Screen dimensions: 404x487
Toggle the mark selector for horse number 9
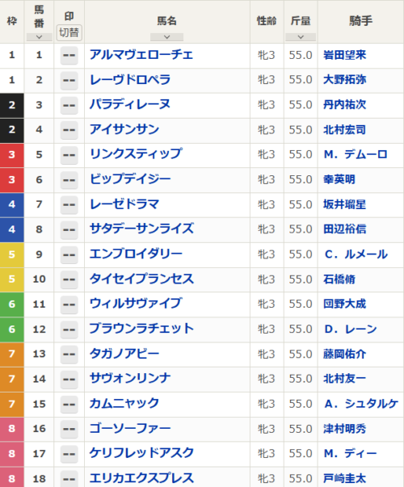click(69, 254)
